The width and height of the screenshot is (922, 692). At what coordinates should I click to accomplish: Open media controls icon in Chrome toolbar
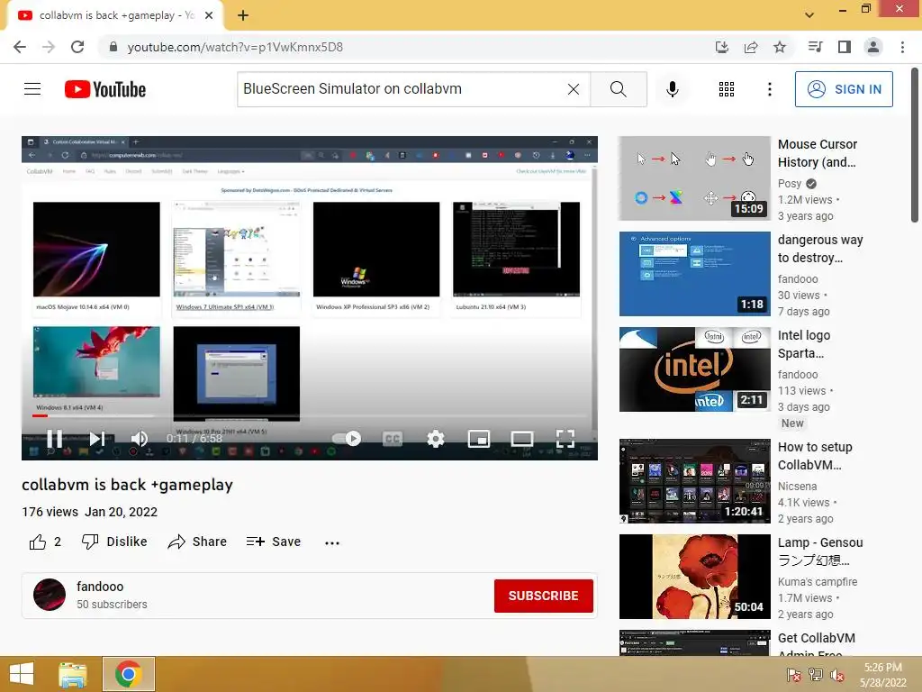(815, 47)
